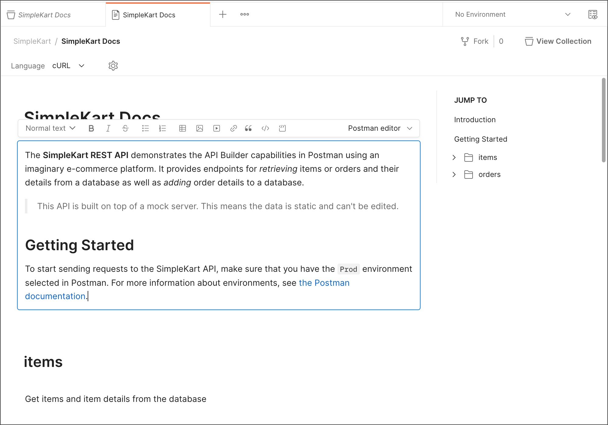The height and width of the screenshot is (425, 608).
Task: Open the Postman editor mode dropdown
Action: click(x=380, y=128)
